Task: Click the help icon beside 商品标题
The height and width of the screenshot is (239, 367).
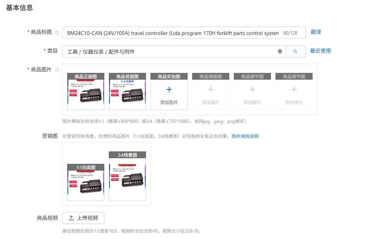Action: coord(57,32)
